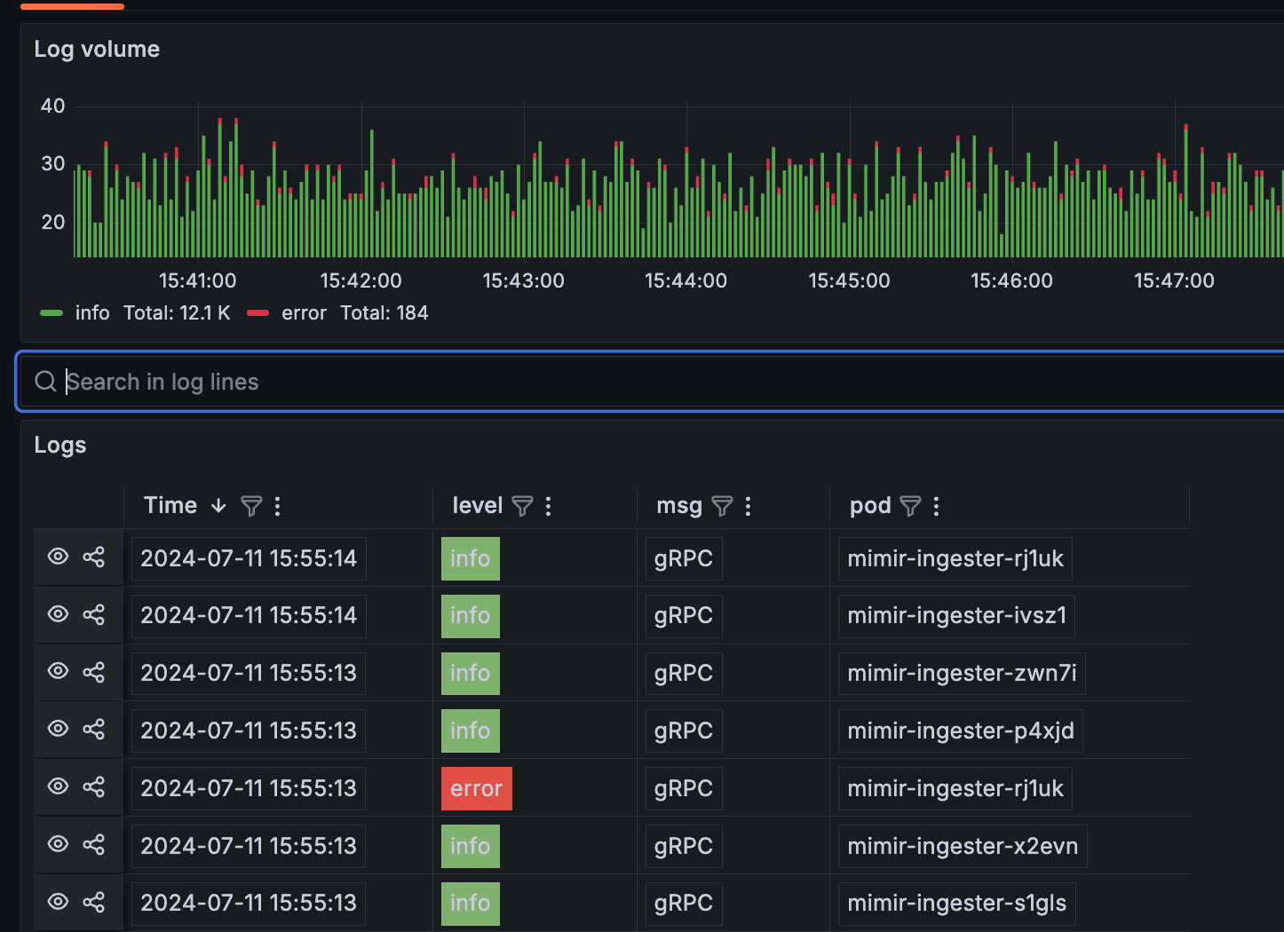
Task: Click share icon for mimir-ingester-zwn7i row
Action: (93, 673)
